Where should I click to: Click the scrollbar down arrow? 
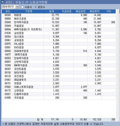118,120
